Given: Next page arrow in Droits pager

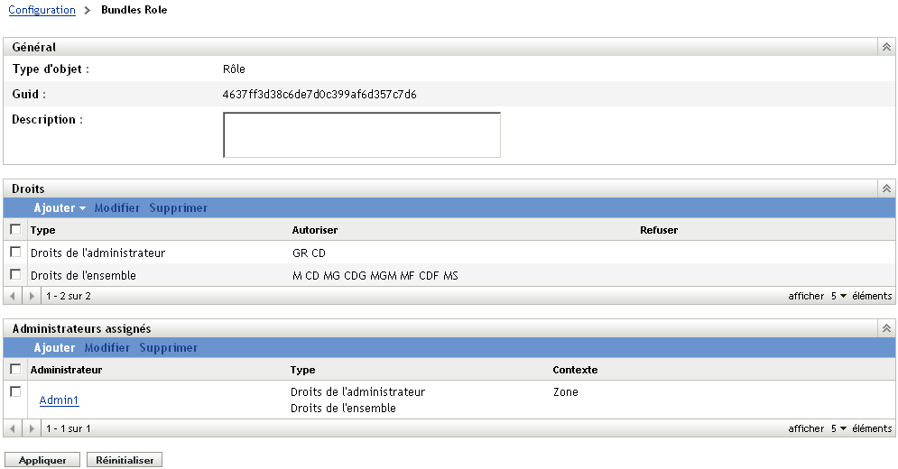Looking at the screenshot, I should (x=32, y=296).
